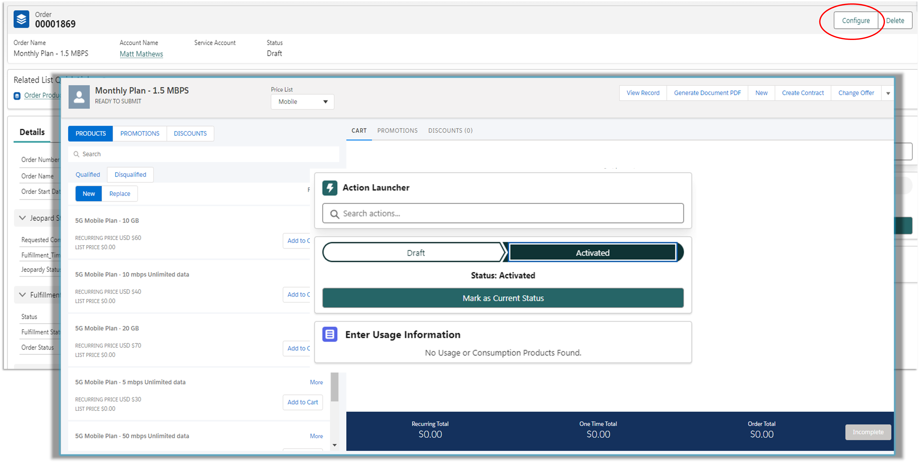
Task: Switch to the PROMOTIONS product tab
Action: point(140,133)
